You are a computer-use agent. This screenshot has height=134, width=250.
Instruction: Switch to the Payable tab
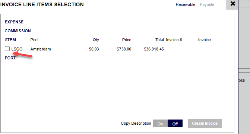click(x=207, y=4)
